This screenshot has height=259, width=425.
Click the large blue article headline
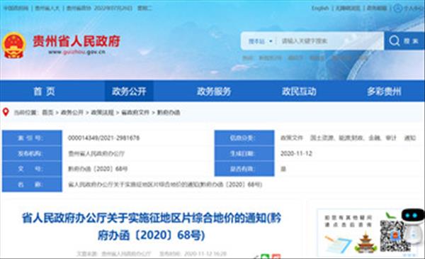click(x=152, y=226)
